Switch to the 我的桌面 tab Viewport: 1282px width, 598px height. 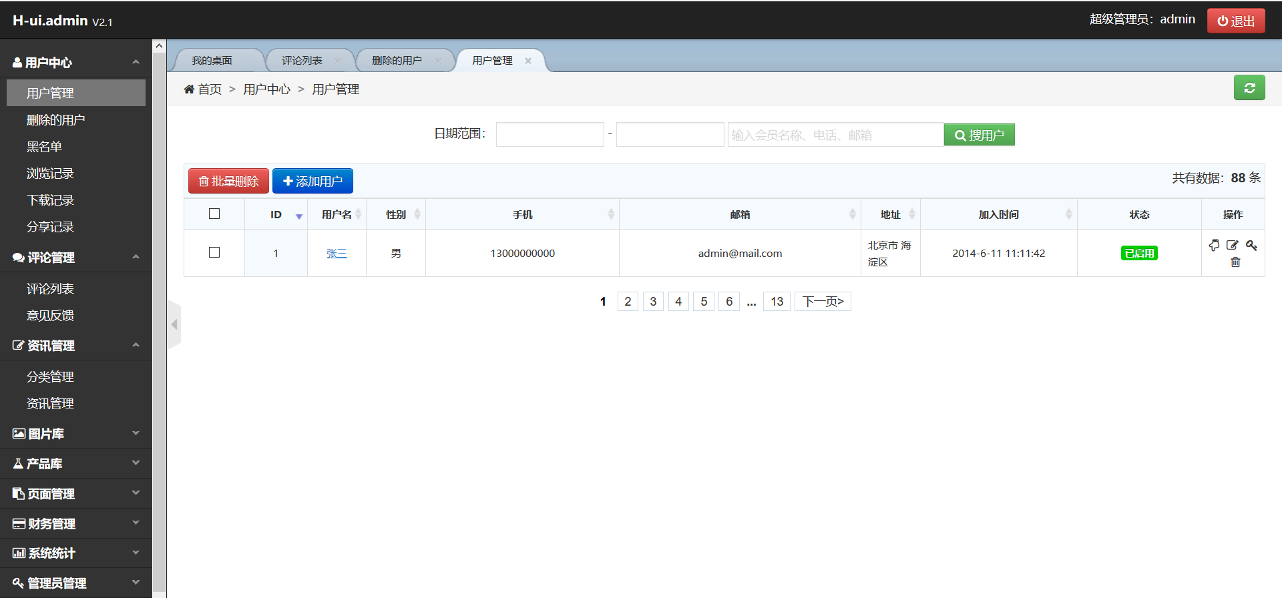[212, 61]
